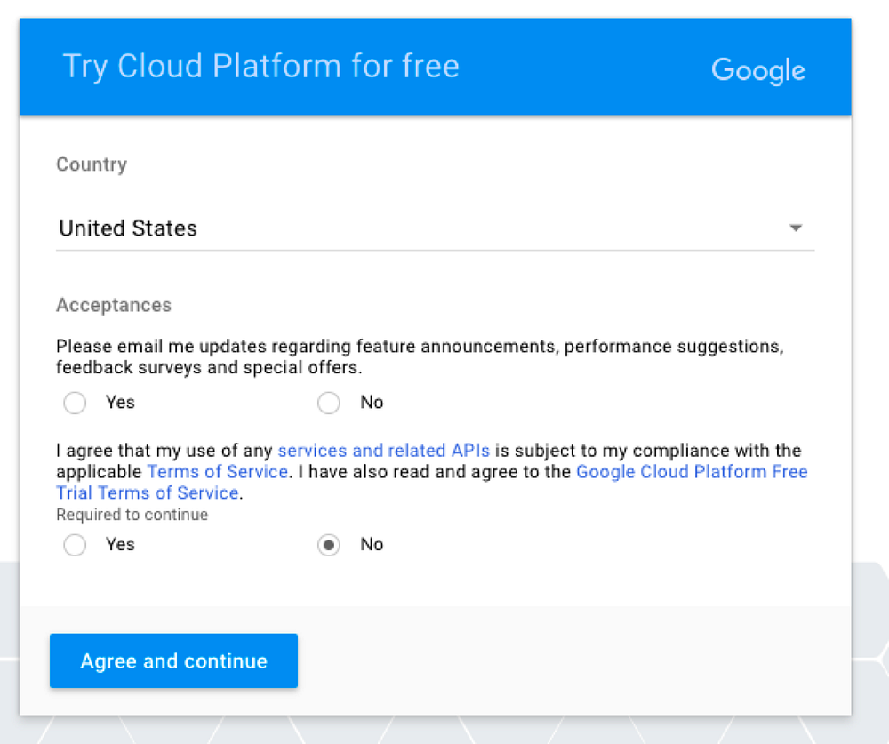Click the Try Cloud Platform for free title

260,67
